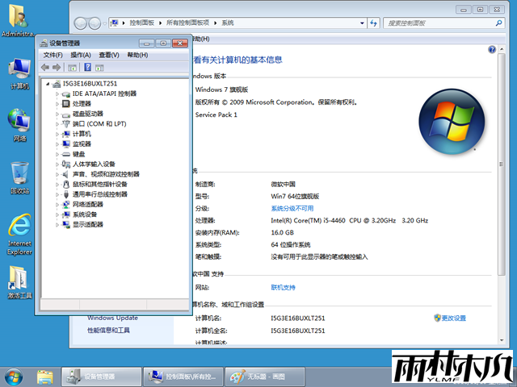
Task: Click the 通用串行总线控制器 USB icon
Action: (66, 194)
